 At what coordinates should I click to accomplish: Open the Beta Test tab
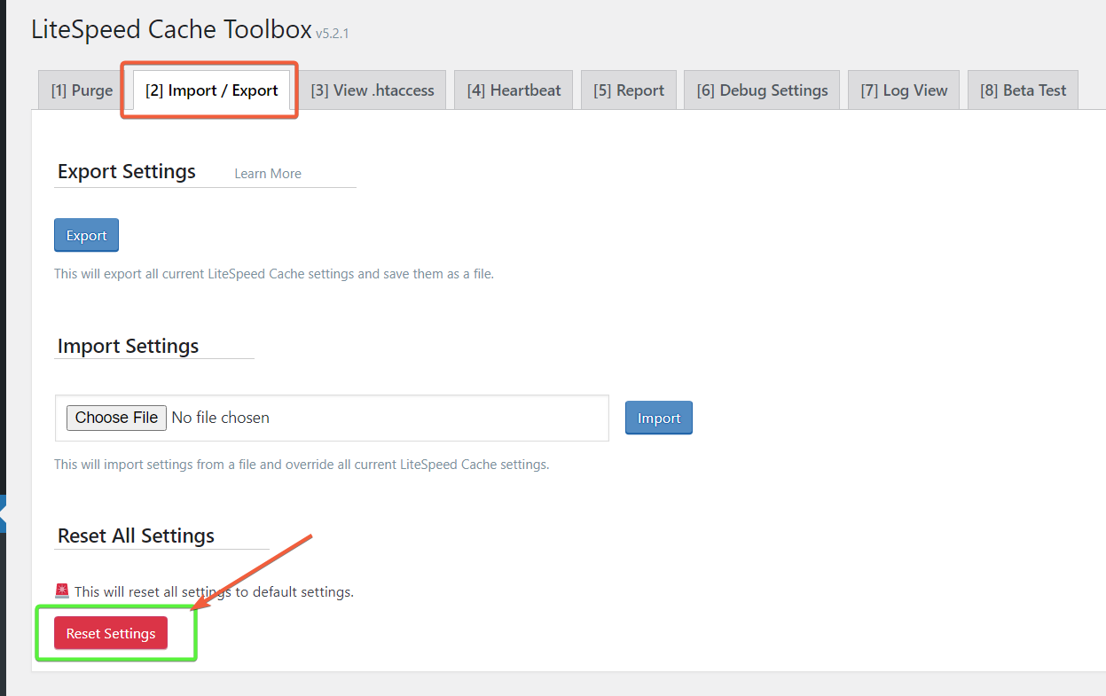click(x=1023, y=90)
